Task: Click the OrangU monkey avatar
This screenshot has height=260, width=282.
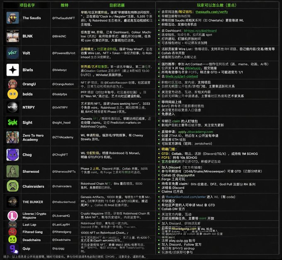Action: 12,84
